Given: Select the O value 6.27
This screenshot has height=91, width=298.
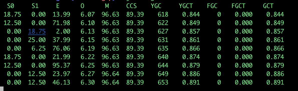Looking at the screenshot, I should tap(88, 74).
